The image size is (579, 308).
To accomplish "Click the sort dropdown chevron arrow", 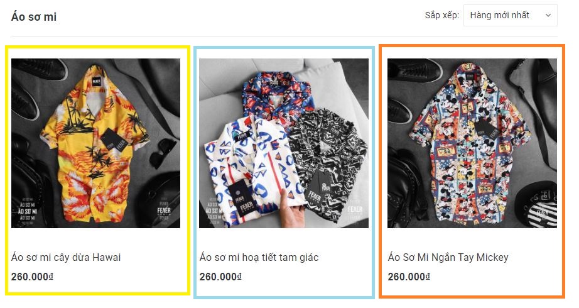I will click(x=548, y=16).
